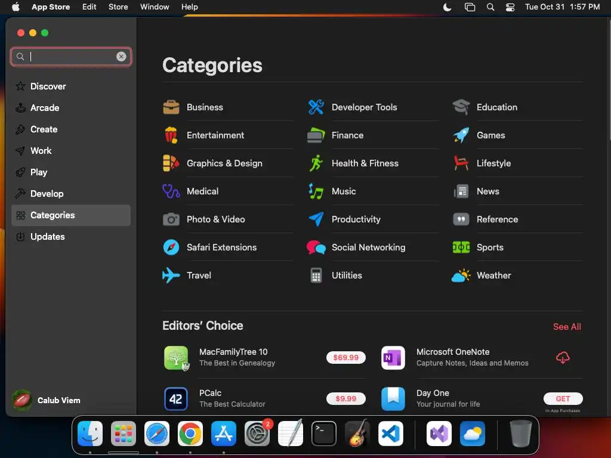This screenshot has width=611, height=458.
Task: Download Microsoft OneNote via cloud icon
Action: point(563,357)
